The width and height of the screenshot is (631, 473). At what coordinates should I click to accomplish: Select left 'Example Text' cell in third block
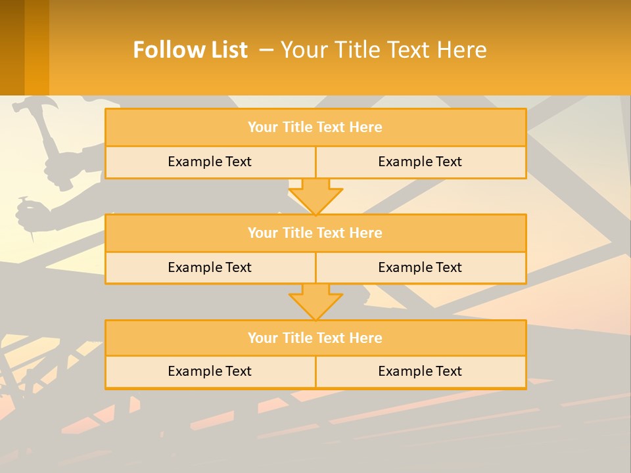pyautogui.click(x=210, y=372)
